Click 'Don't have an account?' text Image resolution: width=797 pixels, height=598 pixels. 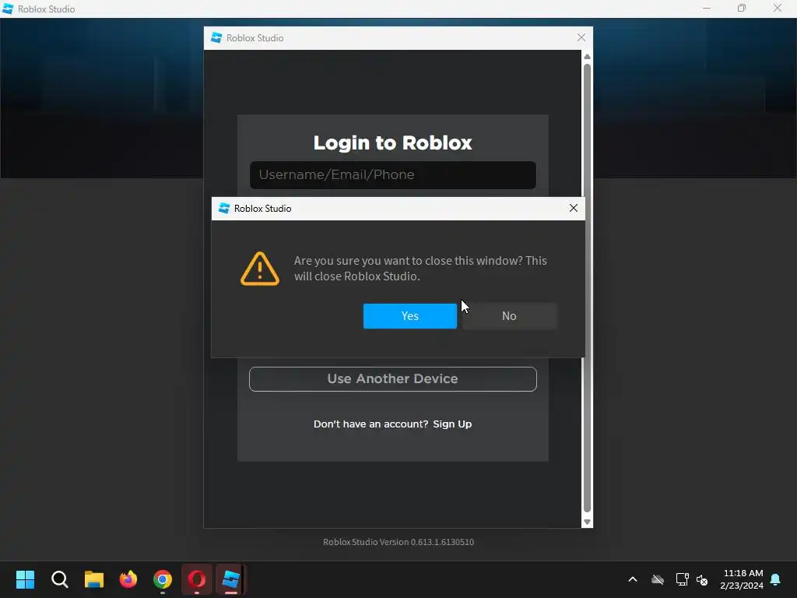(x=371, y=424)
